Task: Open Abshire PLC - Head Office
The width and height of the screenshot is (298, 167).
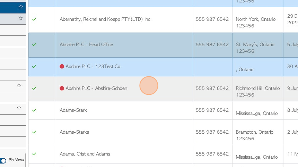Action: (x=86, y=44)
